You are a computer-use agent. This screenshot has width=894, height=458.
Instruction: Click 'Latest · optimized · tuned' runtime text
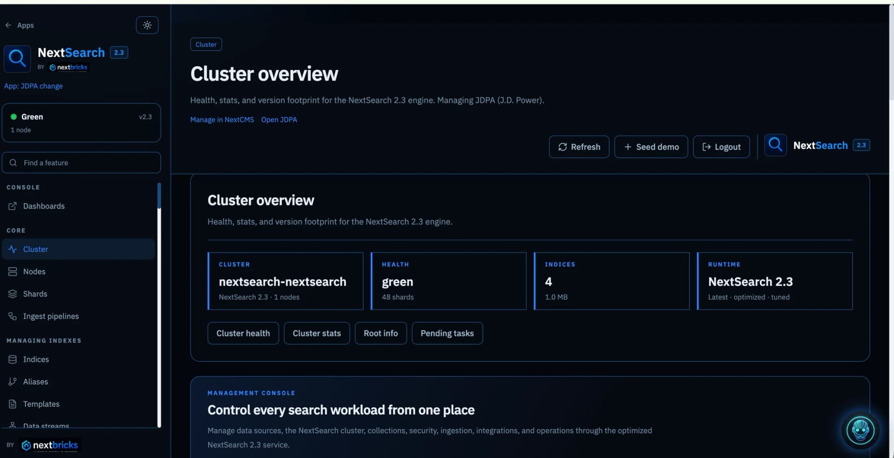point(749,297)
